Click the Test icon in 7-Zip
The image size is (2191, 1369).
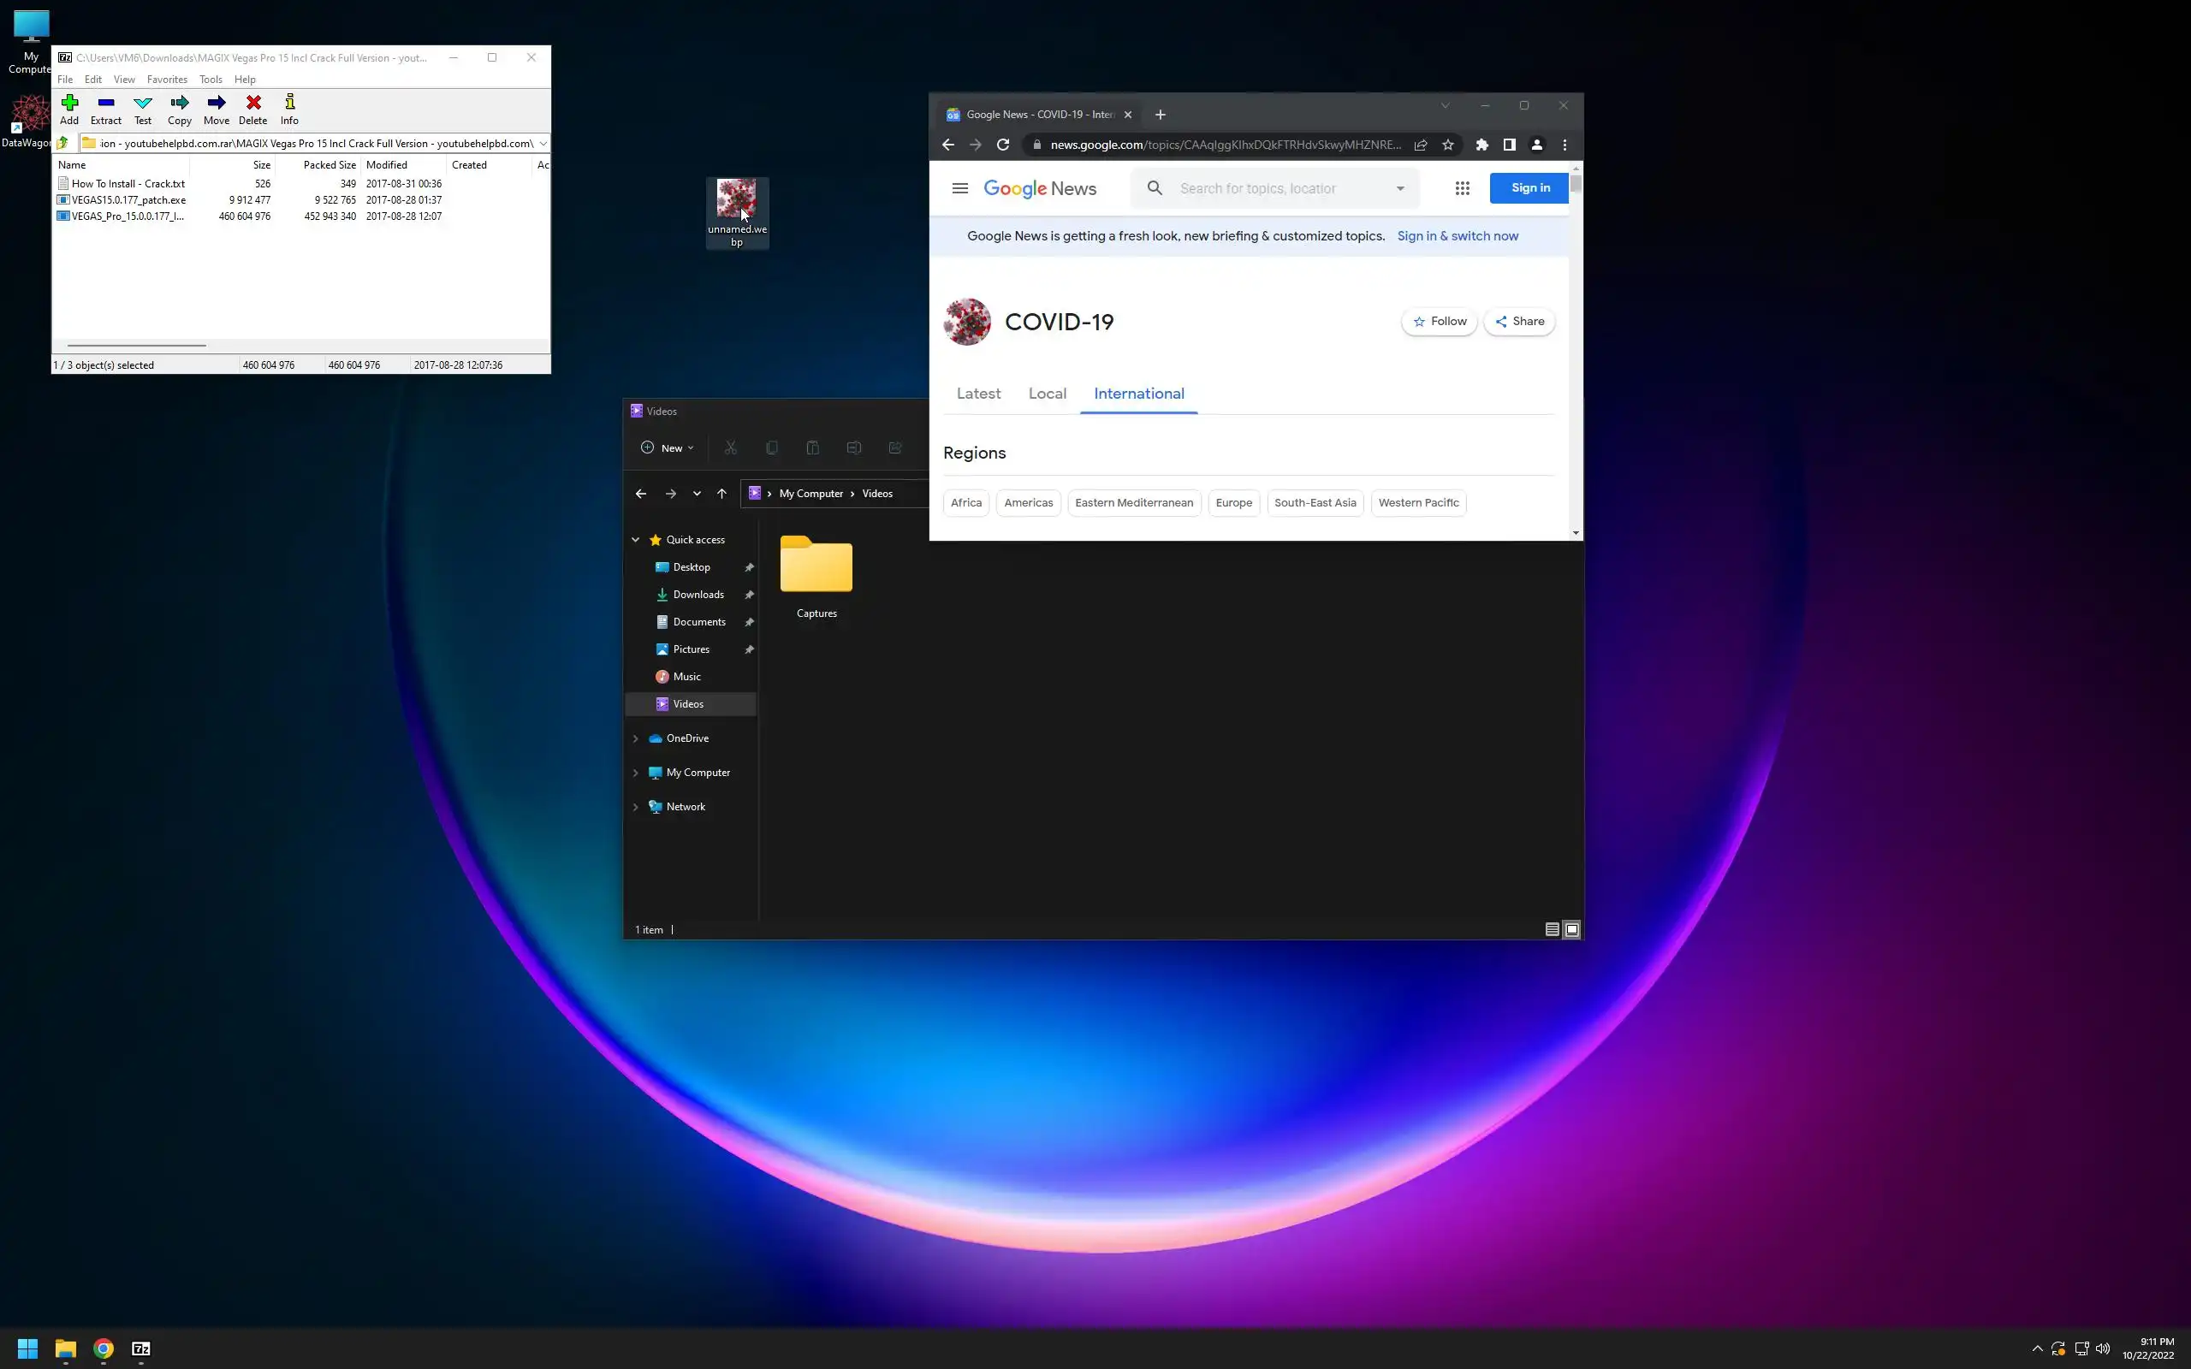pyautogui.click(x=143, y=109)
